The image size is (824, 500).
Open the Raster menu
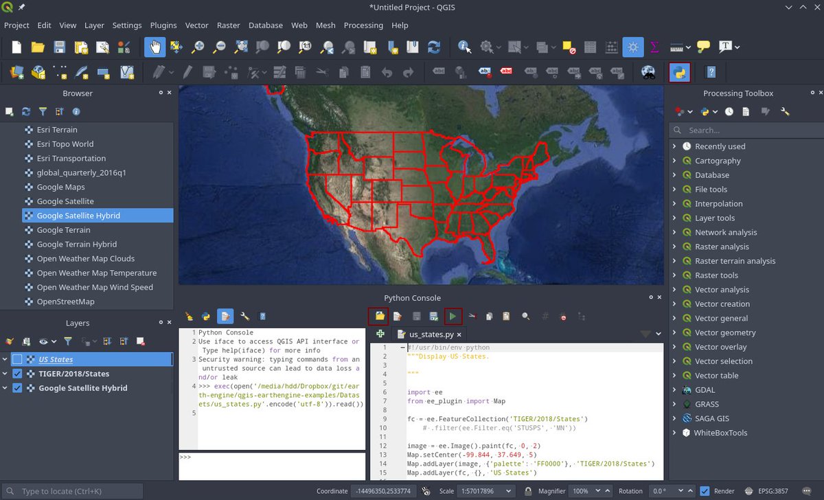click(229, 25)
